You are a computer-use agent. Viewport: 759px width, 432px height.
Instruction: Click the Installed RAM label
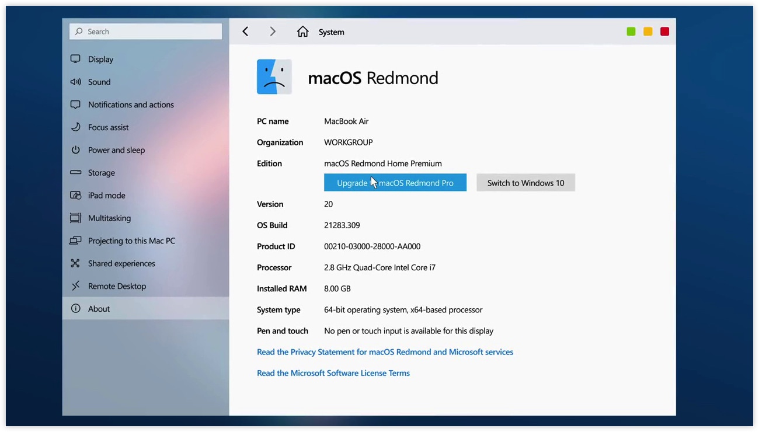283,288
